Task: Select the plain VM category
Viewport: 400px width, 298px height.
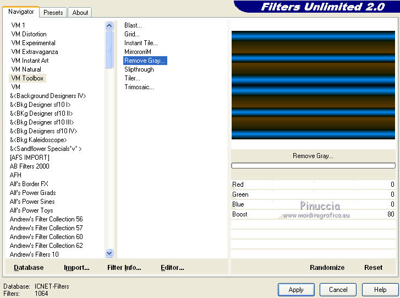Action: [x=15, y=87]
